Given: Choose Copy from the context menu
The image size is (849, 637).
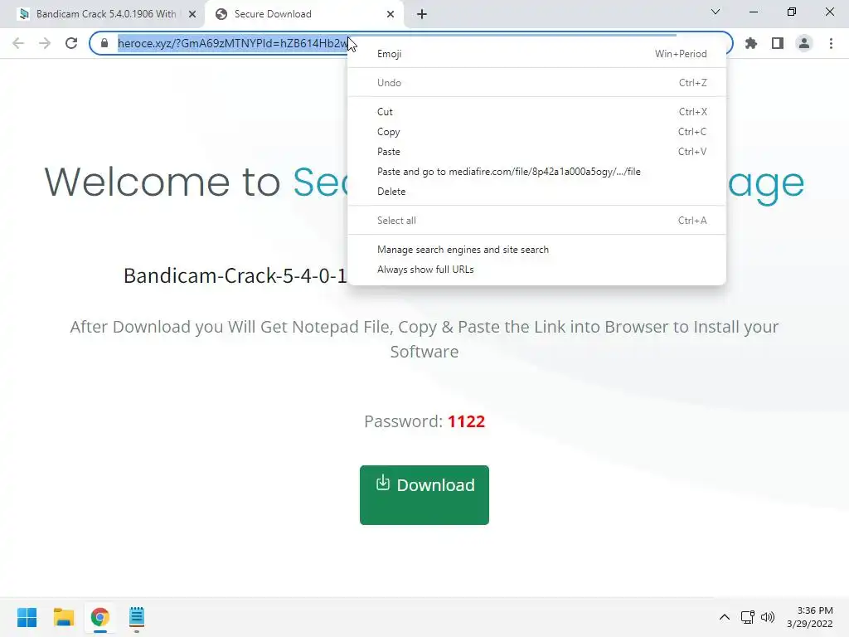Looking at the screenshot, I should (x=536, y=132).
